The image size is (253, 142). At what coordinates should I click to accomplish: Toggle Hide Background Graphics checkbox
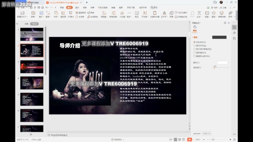point(194,56)
